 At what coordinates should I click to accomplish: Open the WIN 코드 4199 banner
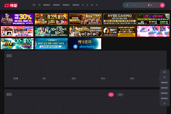[x=17, y=44]
